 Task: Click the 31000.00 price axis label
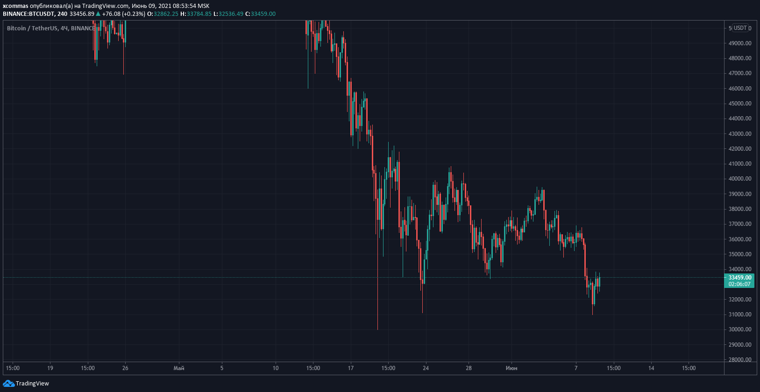(x=740, y=315)
